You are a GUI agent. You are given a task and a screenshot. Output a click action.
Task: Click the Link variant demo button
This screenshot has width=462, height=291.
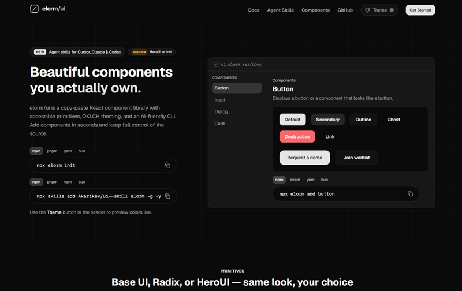click(x=330, y=137)
